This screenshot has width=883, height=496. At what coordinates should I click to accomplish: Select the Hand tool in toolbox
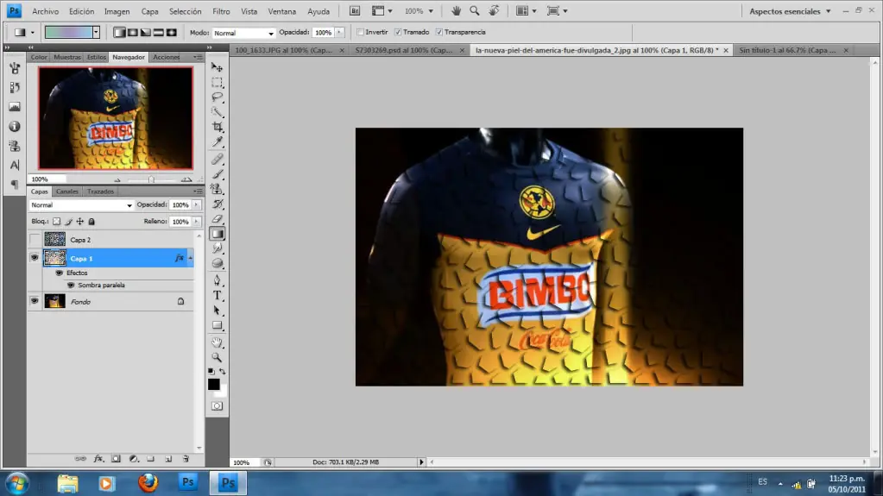(x=217, y=342)
